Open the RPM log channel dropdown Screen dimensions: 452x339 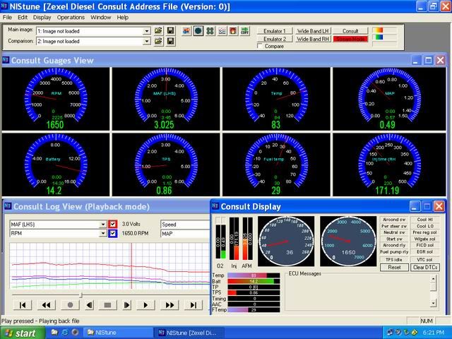tap(103, 233)
